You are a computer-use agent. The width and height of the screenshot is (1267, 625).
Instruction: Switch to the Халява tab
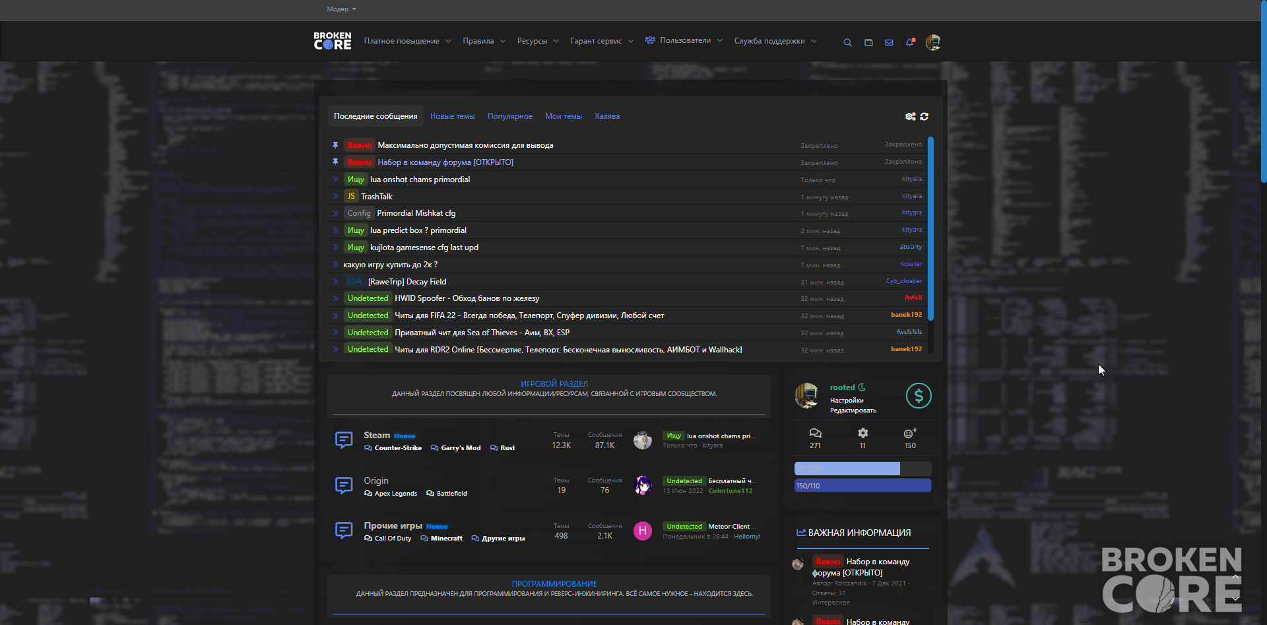click(607, 116)
